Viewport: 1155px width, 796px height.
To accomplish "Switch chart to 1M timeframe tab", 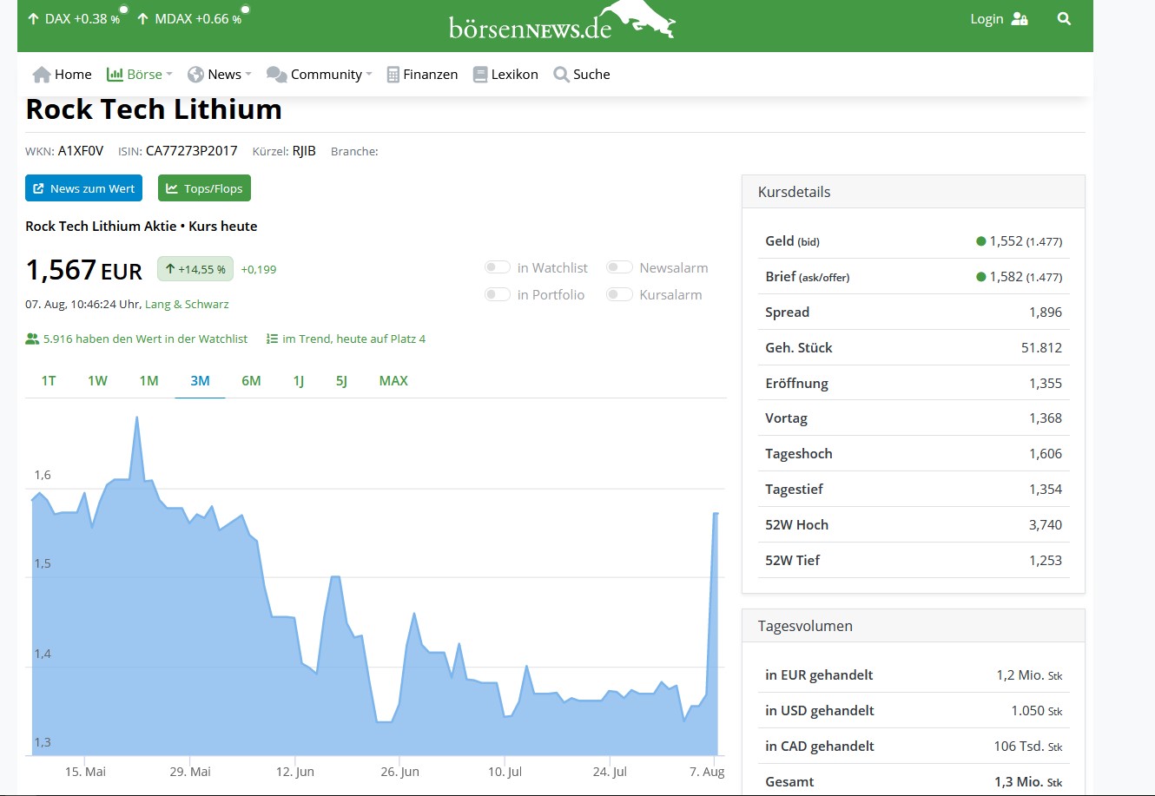I will click(x=148, y=380).
